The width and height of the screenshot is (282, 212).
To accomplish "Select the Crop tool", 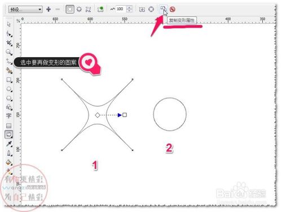I will pyautogui.click(x=9, y=43).
